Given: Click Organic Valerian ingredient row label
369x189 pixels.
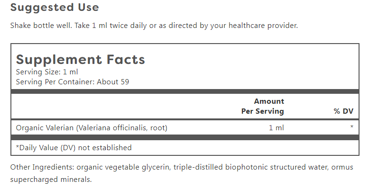Looking at the screenshot, I should [92, 128].
